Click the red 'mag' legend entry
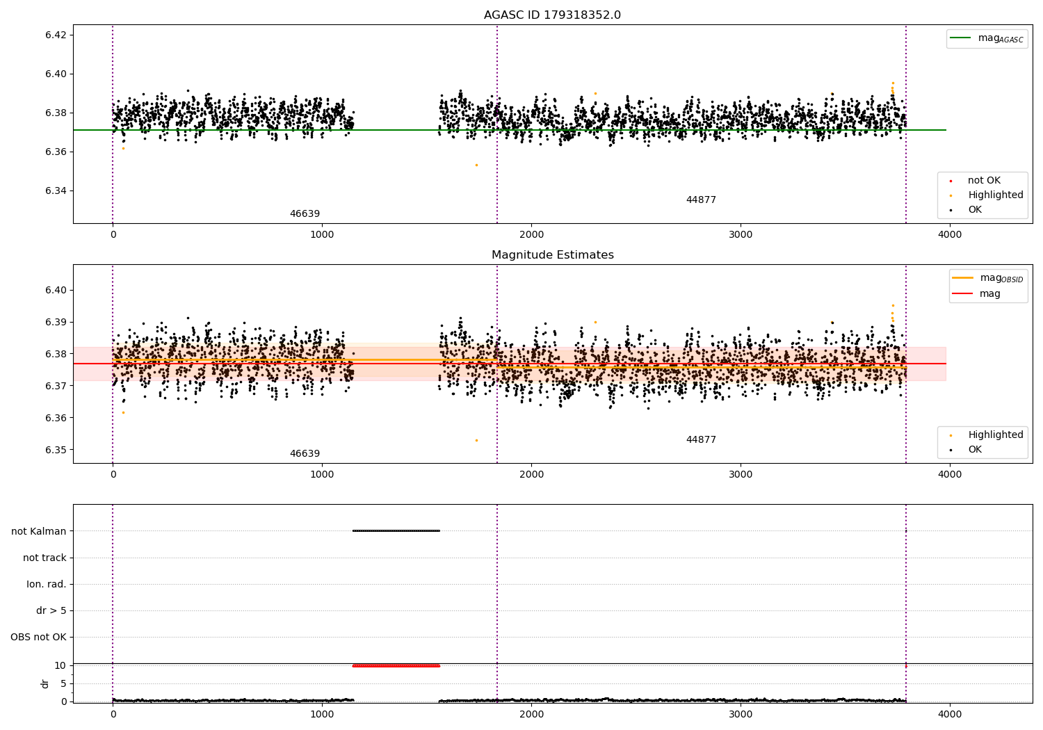Image resolution: width=1043 pixels, height=730 pixels. click(x=976, y=294)
